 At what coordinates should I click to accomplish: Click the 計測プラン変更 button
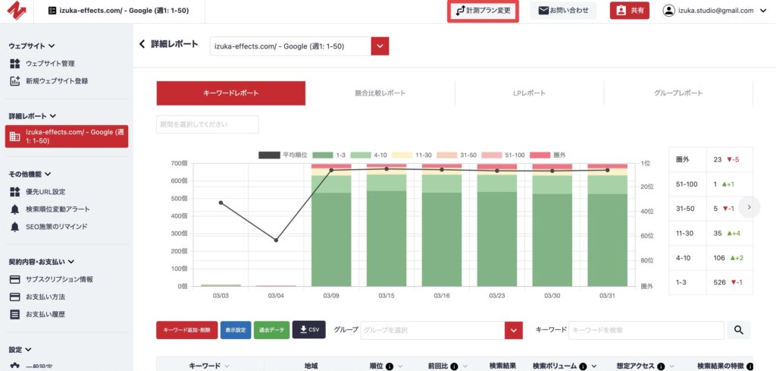(483, 11)
